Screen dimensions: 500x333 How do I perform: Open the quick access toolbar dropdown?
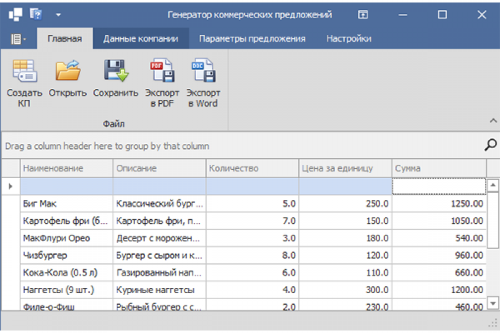(58, 15)
